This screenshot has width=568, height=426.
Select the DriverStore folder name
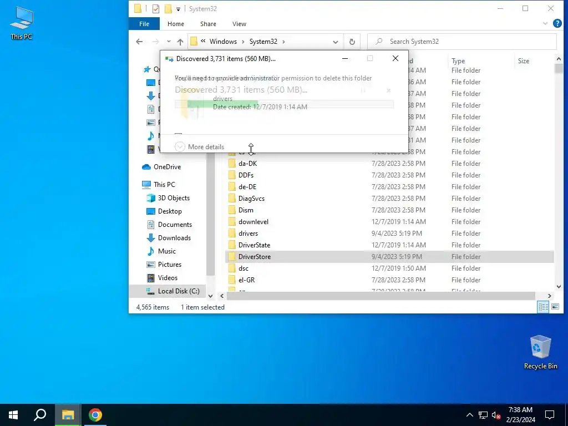coord(254,256)
